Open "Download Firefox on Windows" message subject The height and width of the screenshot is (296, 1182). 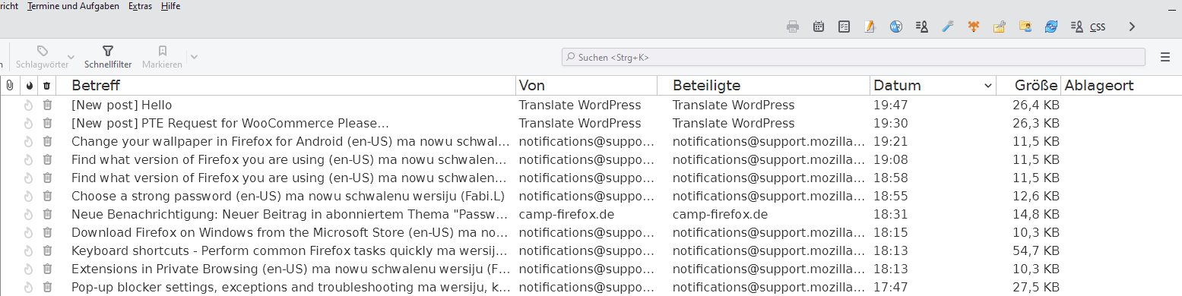pos(290,232)
